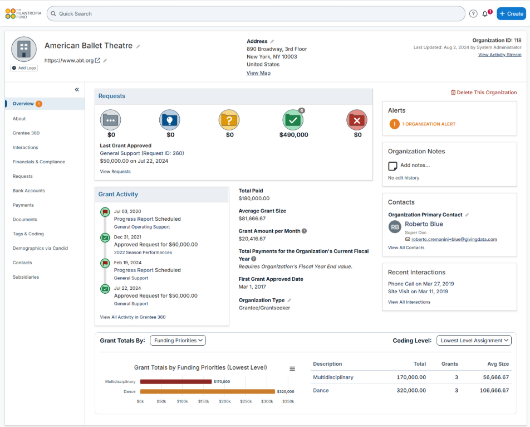Edit Address pencil icon

[x=272, y=41]
